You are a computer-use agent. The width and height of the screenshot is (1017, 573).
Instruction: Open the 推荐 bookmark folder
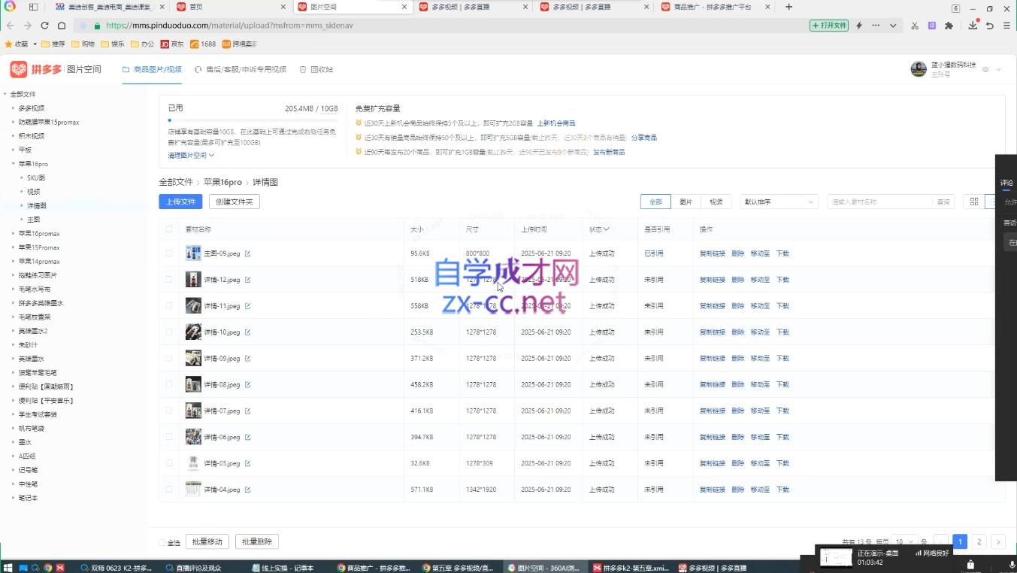tap(53, 44)
